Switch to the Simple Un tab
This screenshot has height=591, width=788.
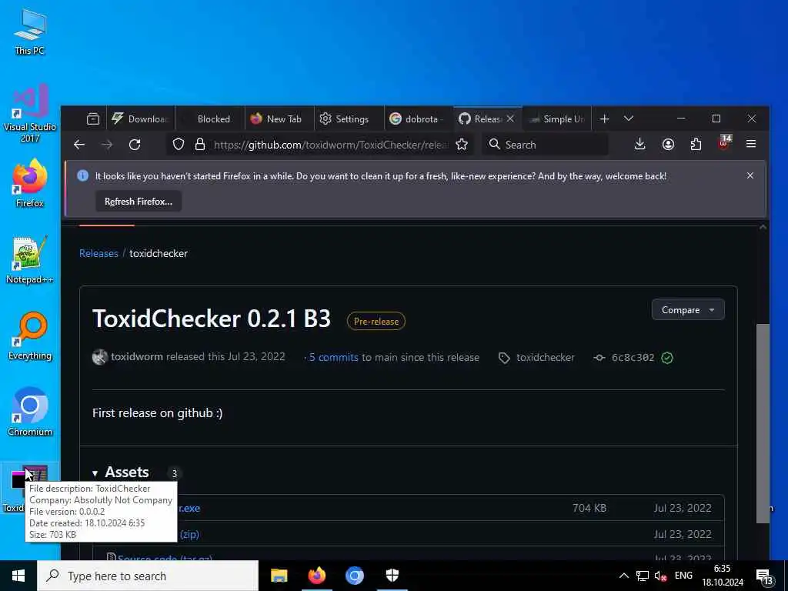pyautogui.click(x=557, y=119)
